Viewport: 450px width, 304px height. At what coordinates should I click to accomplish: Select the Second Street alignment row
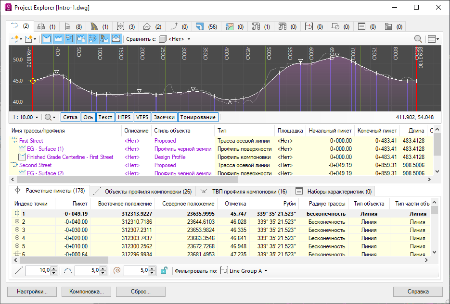coord(221,165)
